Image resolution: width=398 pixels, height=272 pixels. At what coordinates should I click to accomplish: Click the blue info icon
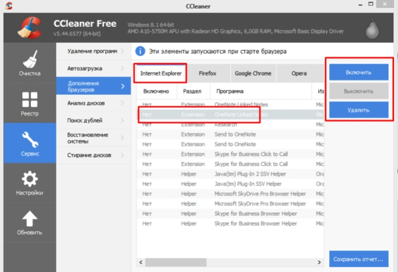[x=140, y=51]
